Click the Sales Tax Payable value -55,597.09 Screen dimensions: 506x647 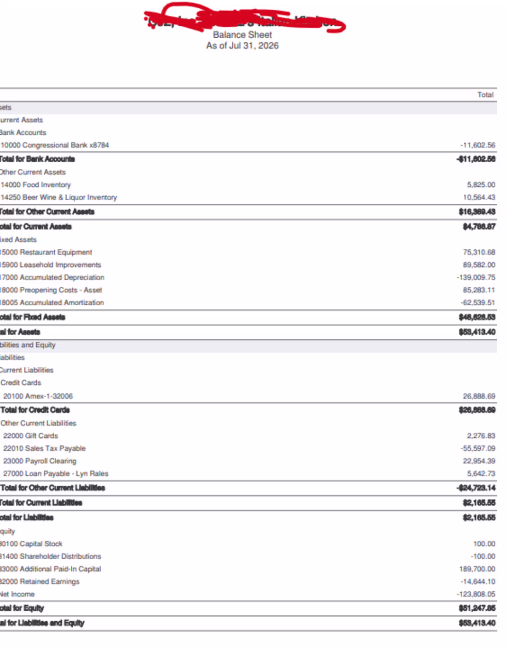[478, 448]
